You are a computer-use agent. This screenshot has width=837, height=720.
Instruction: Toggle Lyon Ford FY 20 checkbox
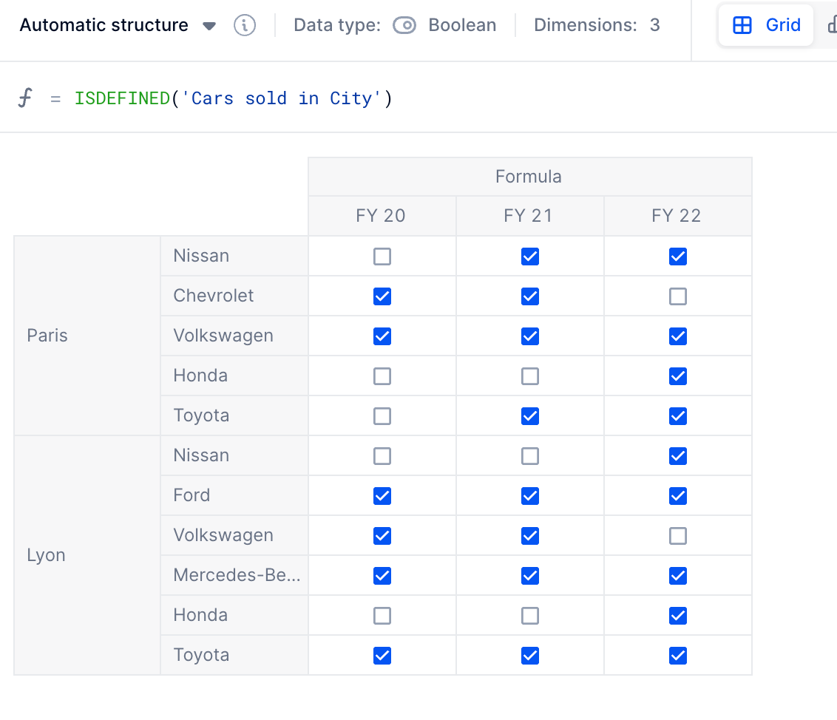pyautogui.click(x=382, y=496)
